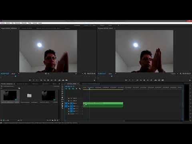Image resolution: width=192 pixels, height=144 pixels.
Task: Step back one frame in the Source monitor
Action: (45, 80)
